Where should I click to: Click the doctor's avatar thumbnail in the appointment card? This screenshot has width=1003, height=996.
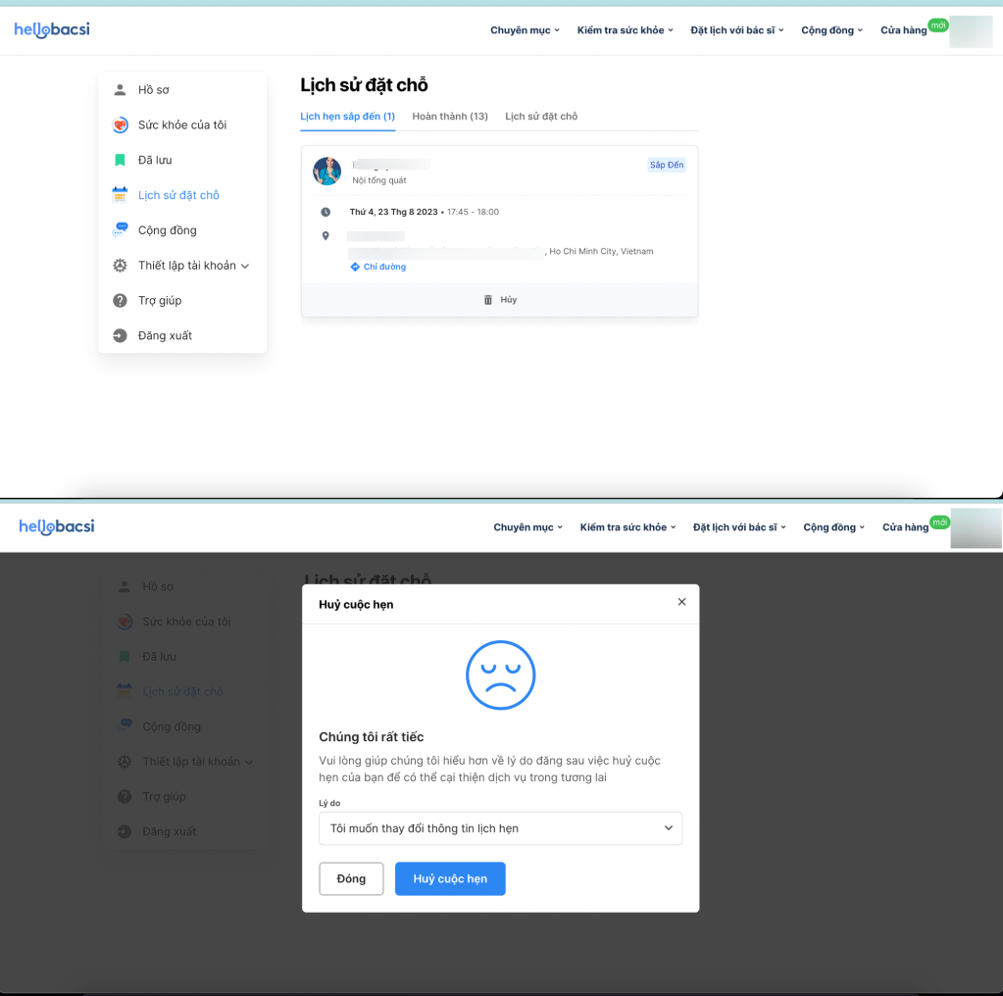click(326, 172)
